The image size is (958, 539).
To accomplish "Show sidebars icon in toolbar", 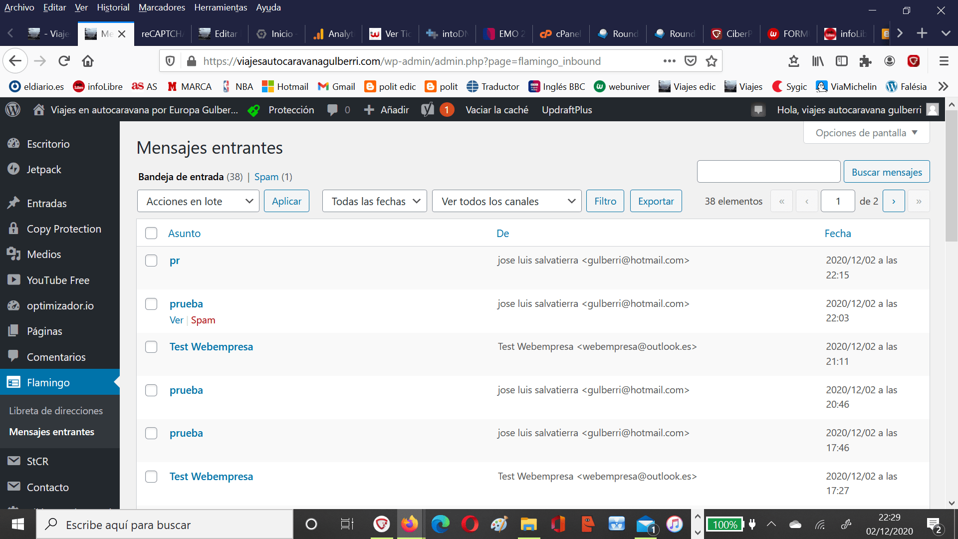I will tap(842, 61).
